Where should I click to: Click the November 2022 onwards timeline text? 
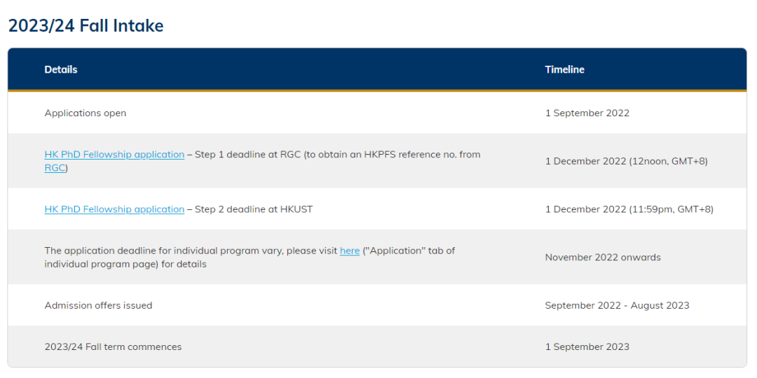(x=602, y=257)
